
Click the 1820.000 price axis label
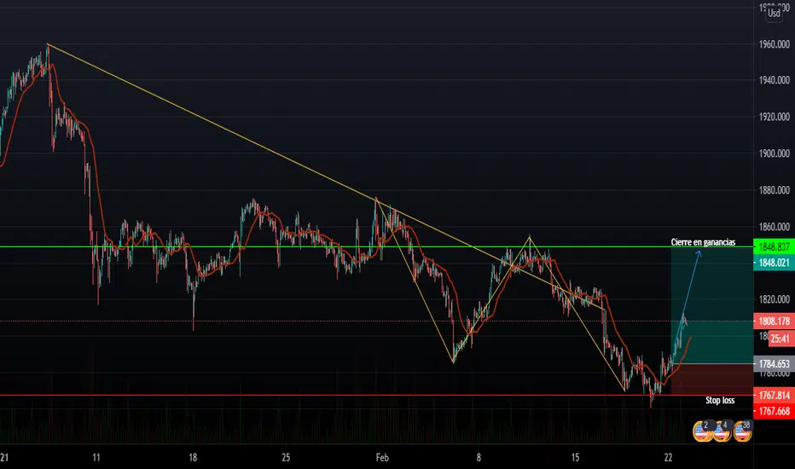[x=775, y=299]
